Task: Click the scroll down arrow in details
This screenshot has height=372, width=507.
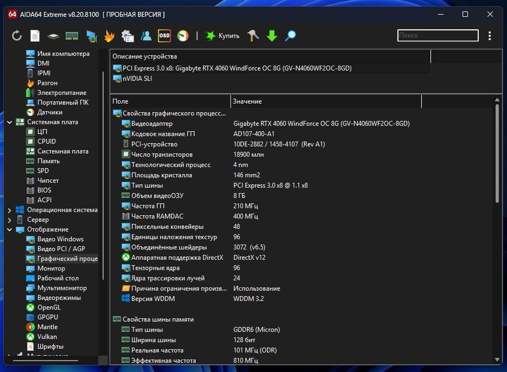Action: click(x=497, y=360)
